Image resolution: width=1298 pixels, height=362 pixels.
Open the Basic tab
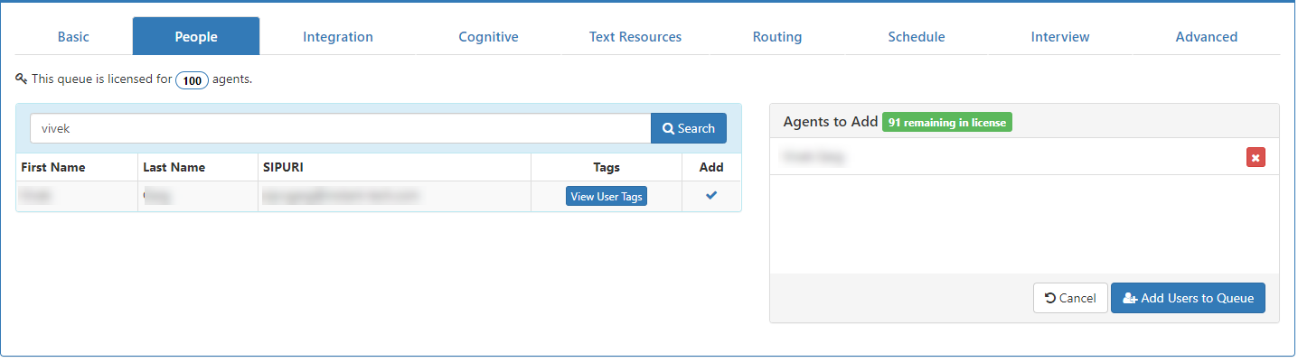click(x=73, y=37)
